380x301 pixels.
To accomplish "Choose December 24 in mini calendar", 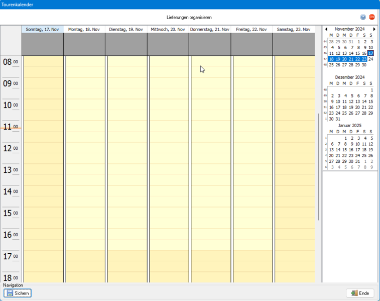I will pyautogui.click(x=338, y=113).
